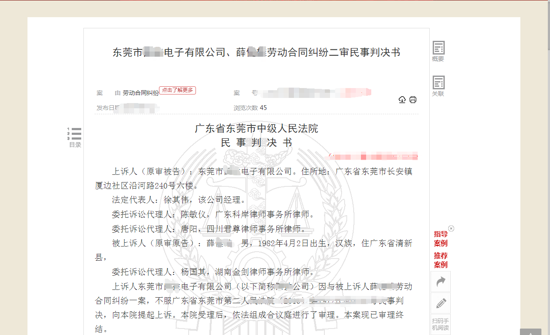Click the pencil edit icon
The width and height of the screenshot is (550, 335).
point(441,303)
